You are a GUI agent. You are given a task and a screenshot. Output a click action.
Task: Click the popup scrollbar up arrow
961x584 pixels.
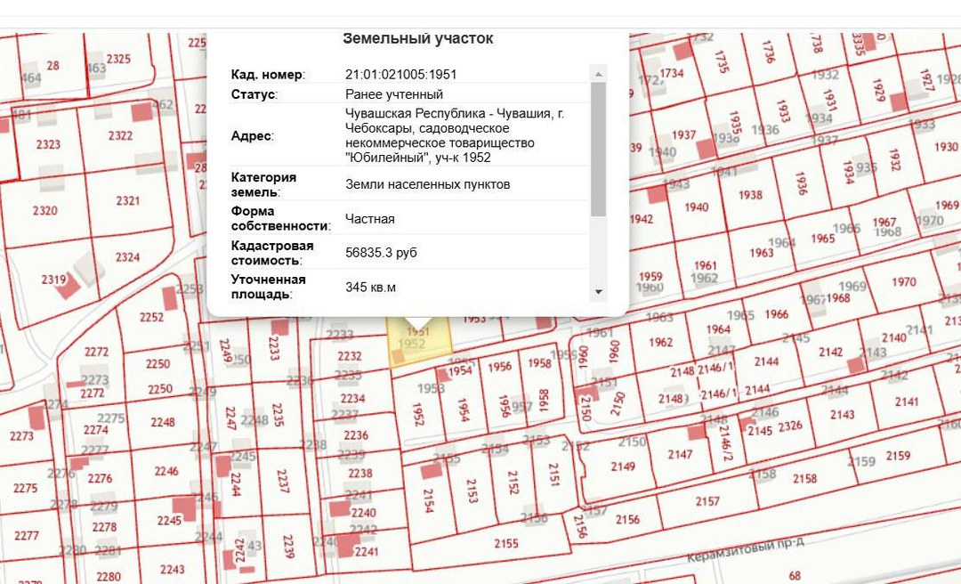(598, 74)
